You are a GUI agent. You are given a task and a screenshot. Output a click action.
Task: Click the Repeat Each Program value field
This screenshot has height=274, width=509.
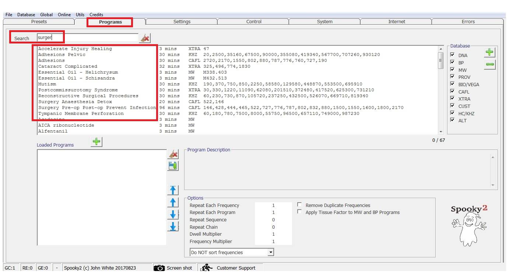[x=273, y=212]
